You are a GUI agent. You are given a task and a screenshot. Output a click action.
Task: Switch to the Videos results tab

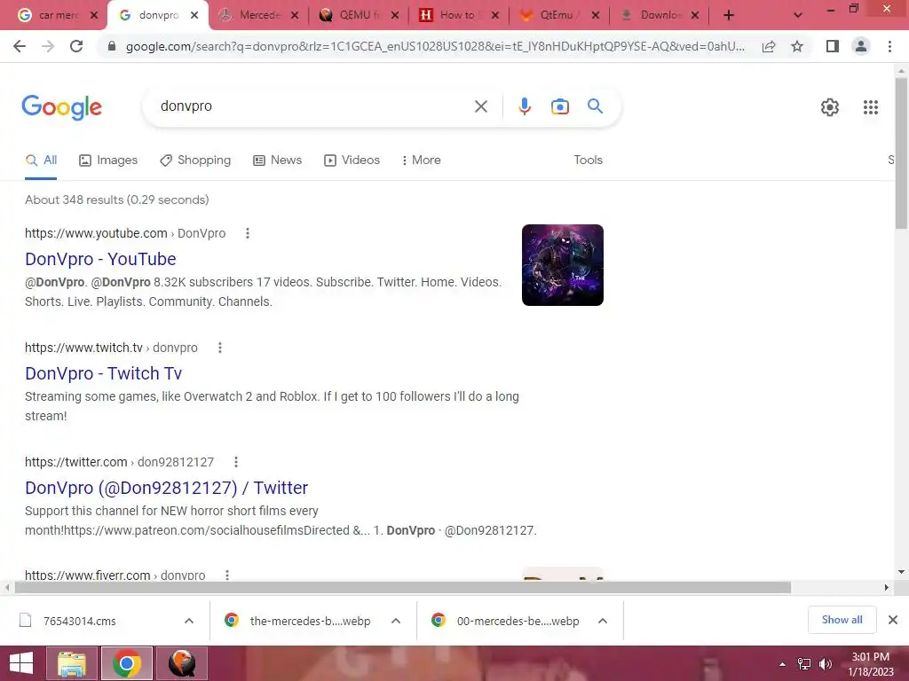(352, 160)
